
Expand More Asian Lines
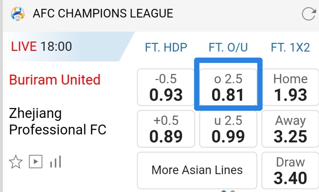coord(197,170)
